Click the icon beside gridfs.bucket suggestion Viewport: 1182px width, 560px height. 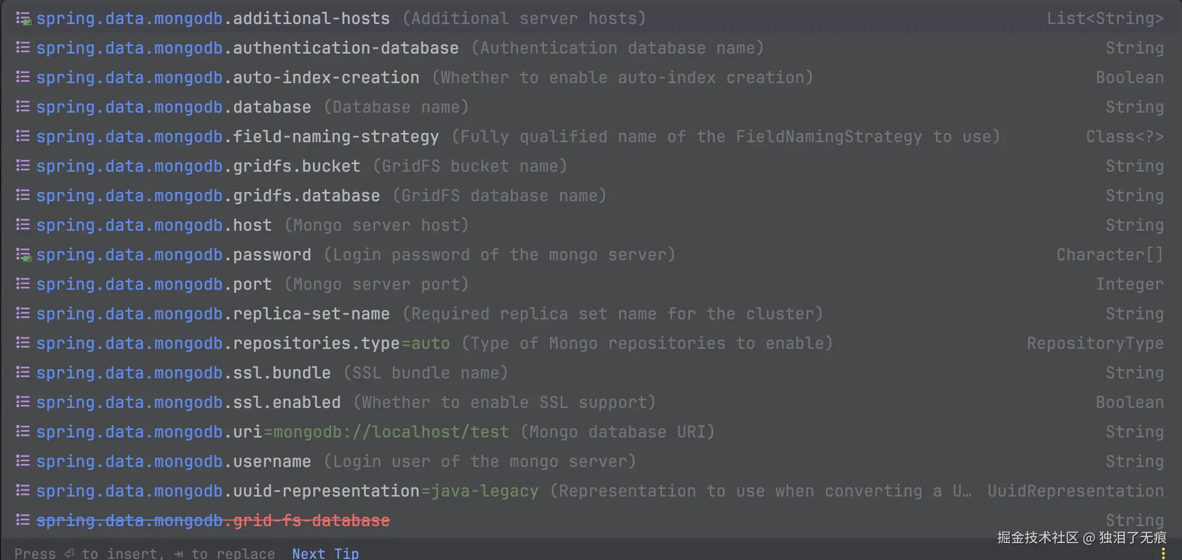click(23, 166)
